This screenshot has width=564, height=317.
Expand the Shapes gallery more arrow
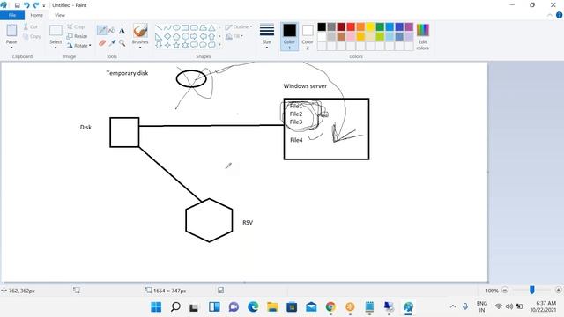click(x=219, y=45)
